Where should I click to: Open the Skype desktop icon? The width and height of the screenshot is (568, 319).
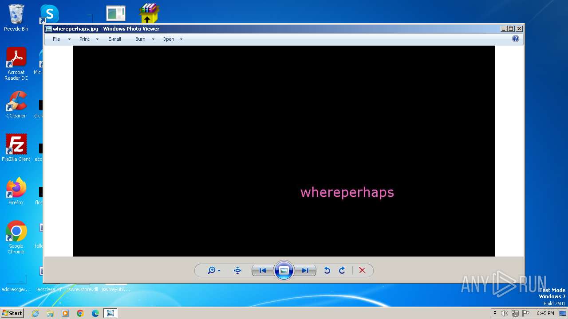click(49, 14)
